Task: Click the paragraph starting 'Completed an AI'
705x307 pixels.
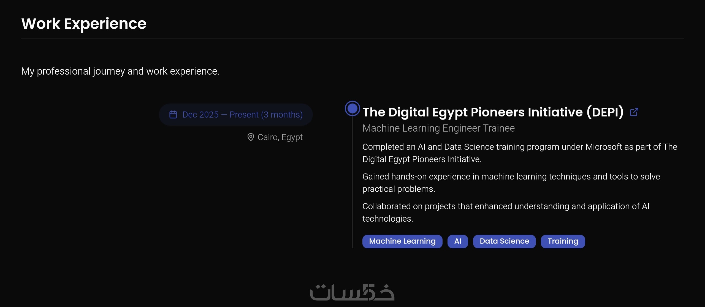Action: pyautogui.click(x=519, y=153)
